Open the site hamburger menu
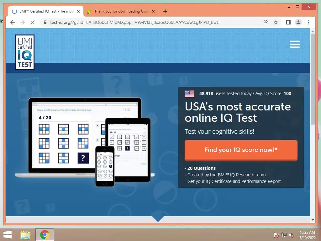The height and width of the screenshot is (241, 321). pyautogui.click(x=295, y=44)
